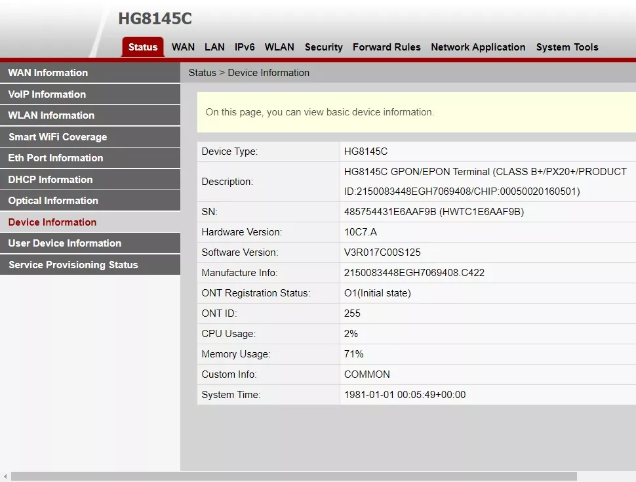Screen dimensions: 636x482
Task: Select VoIP Information sidebar item
Action: pyautogui.click(x=47, y=94)
